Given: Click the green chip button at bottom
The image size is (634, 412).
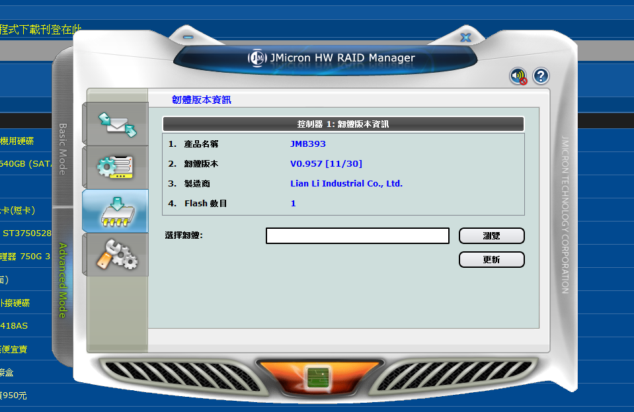Looking at the screenshot, I should (318, 377).
